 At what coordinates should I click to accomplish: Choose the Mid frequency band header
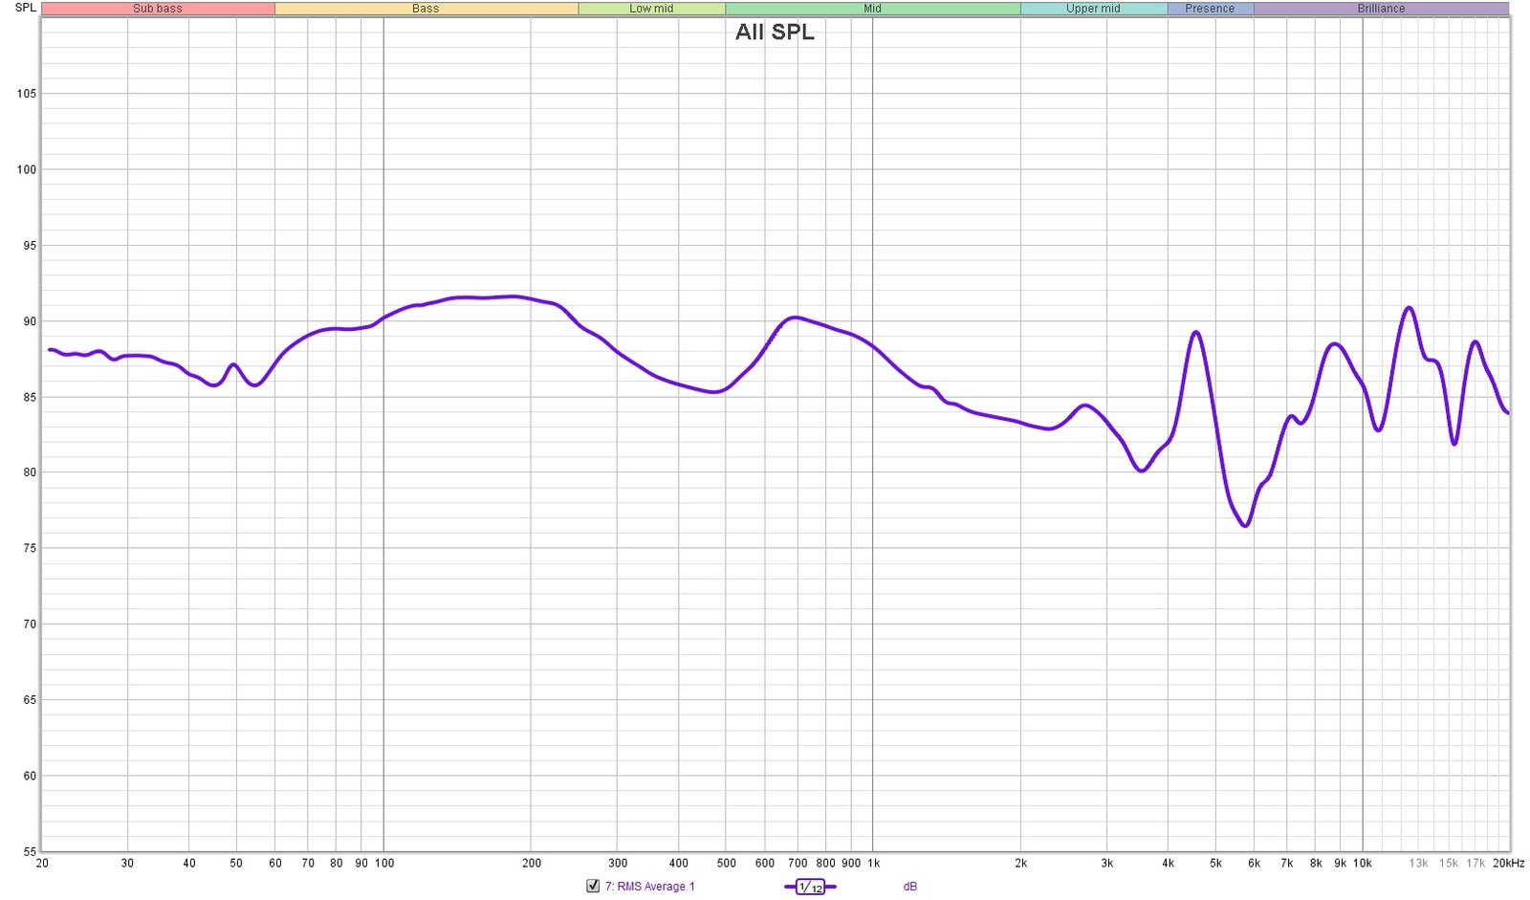872,9
